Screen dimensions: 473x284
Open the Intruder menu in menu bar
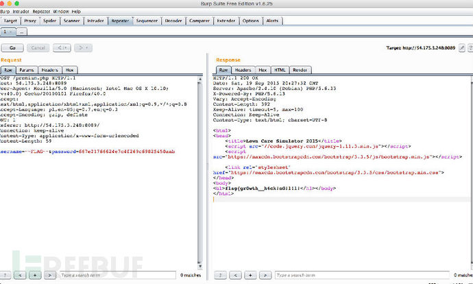point(21,12)
